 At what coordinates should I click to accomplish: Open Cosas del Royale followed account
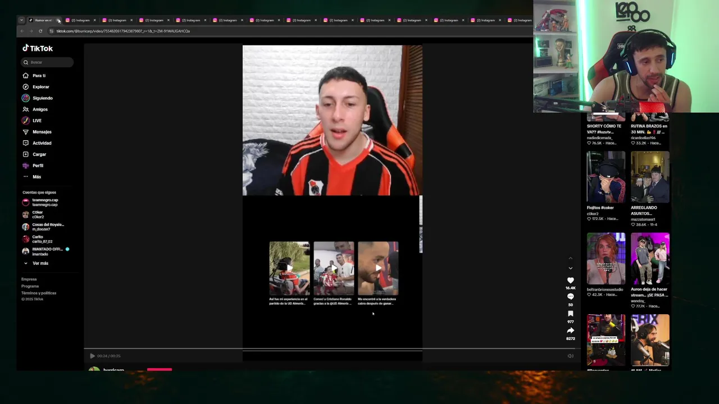pos(43,227)
